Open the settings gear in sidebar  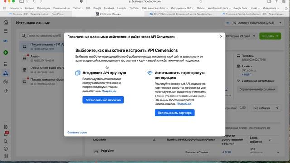(5, 127)
